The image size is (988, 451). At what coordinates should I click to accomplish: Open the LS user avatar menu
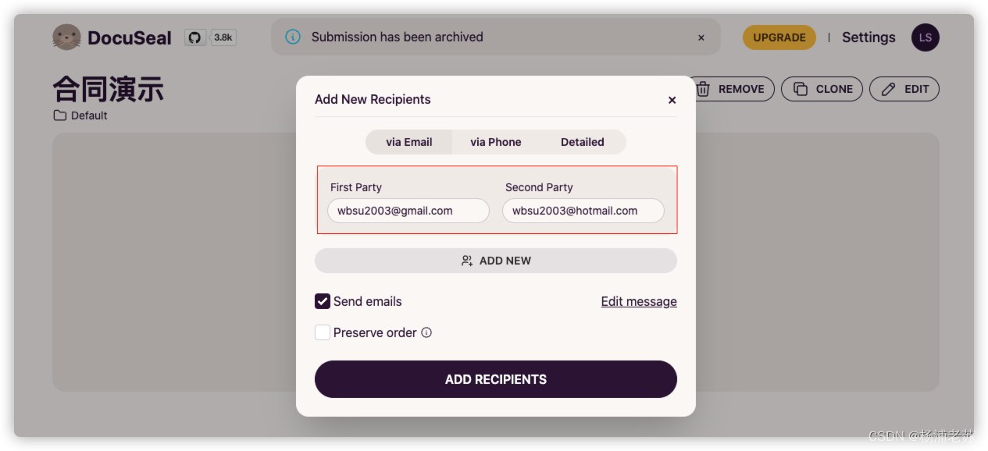point(926,37)
